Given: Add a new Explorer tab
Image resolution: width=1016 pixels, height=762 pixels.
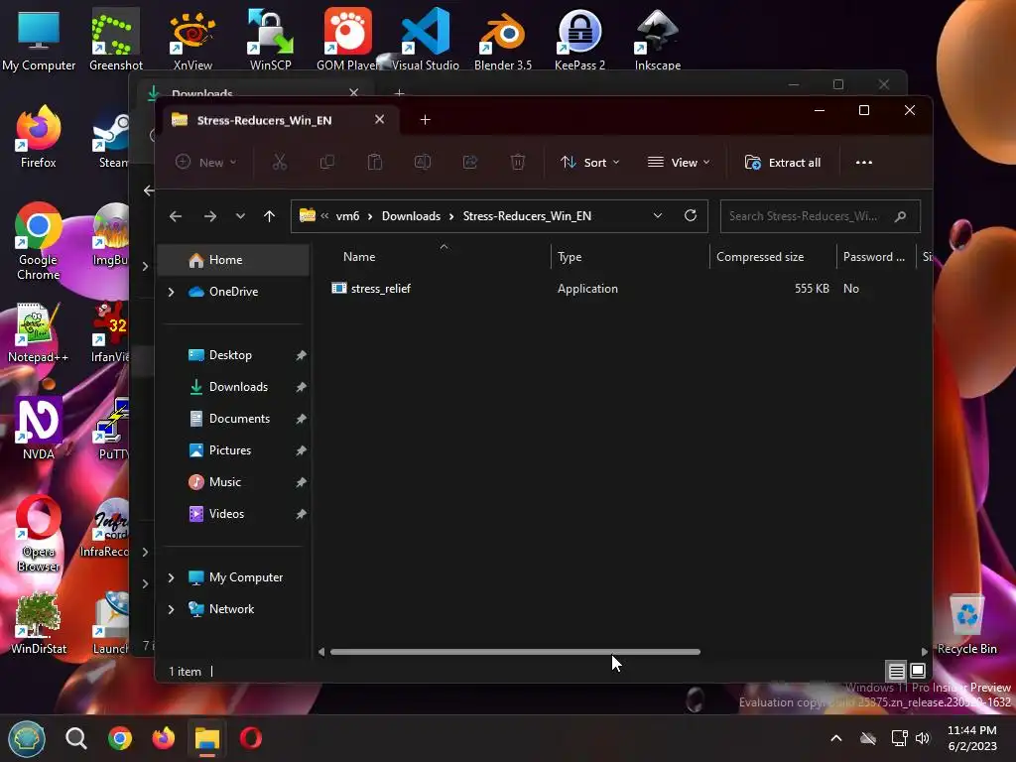Looking at the screenshot, I should (x=425, y=120).
